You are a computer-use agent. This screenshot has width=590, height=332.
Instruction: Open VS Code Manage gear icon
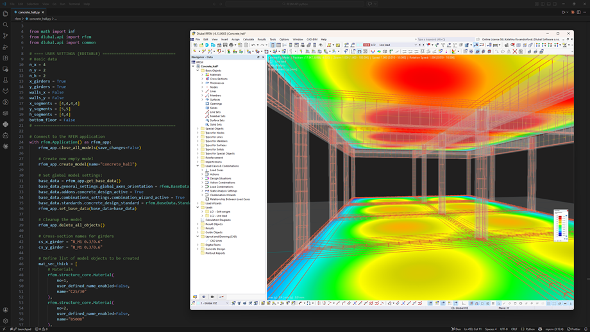point(5,320)
